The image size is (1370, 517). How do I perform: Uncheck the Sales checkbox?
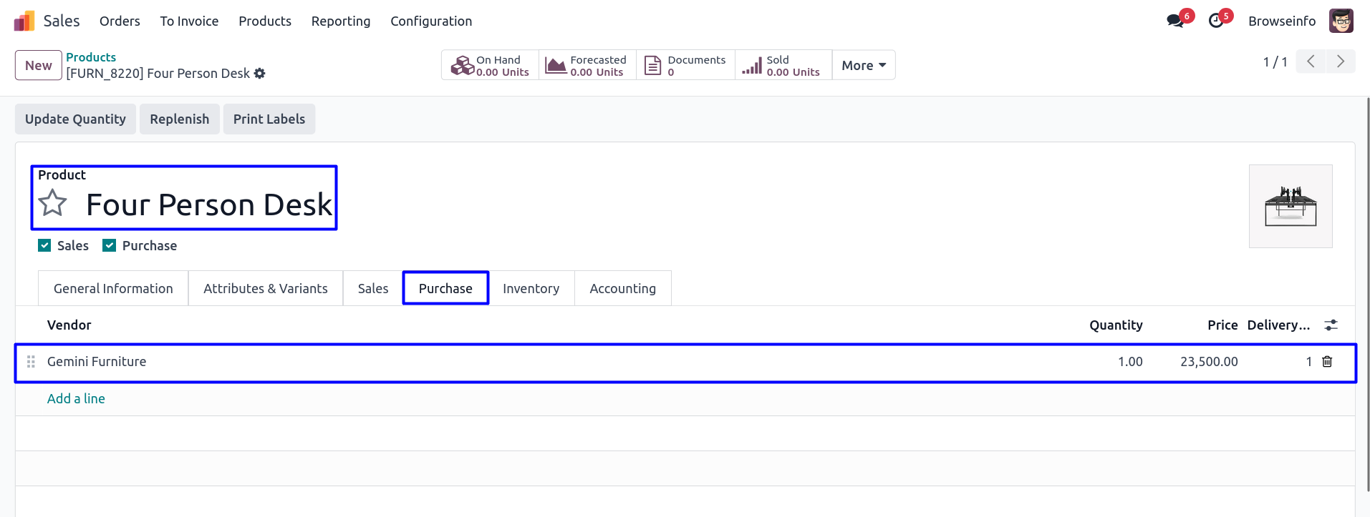(44, 246)
